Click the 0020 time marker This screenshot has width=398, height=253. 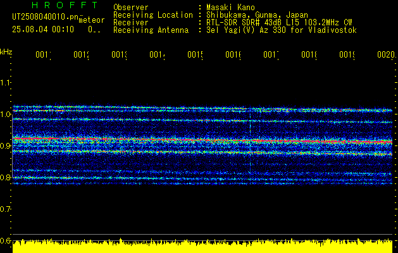point(386,54)
